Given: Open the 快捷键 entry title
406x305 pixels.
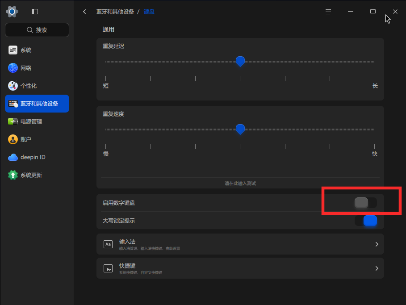Looking at the screenshot, I should pos(127,266).
